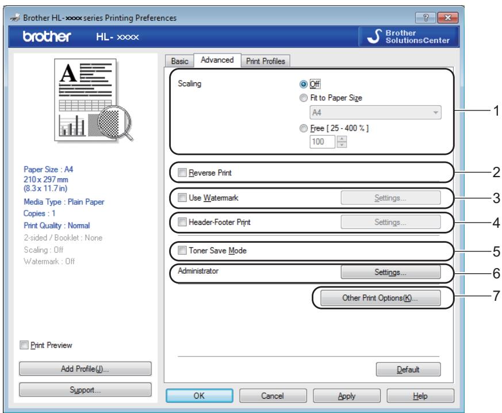Click Other Print Options button

(x=380, y=298)
